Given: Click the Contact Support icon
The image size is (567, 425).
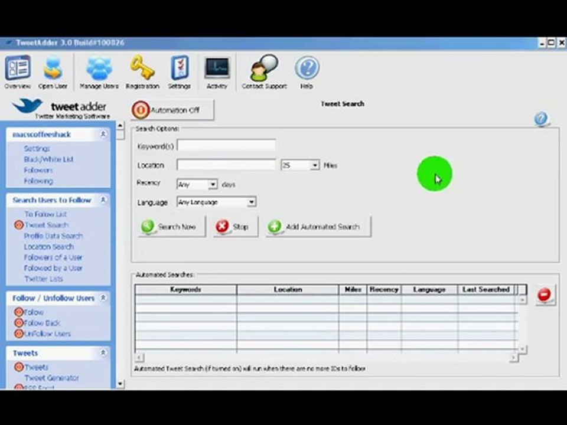Looking at the screenshot, I should coord(264,72).
